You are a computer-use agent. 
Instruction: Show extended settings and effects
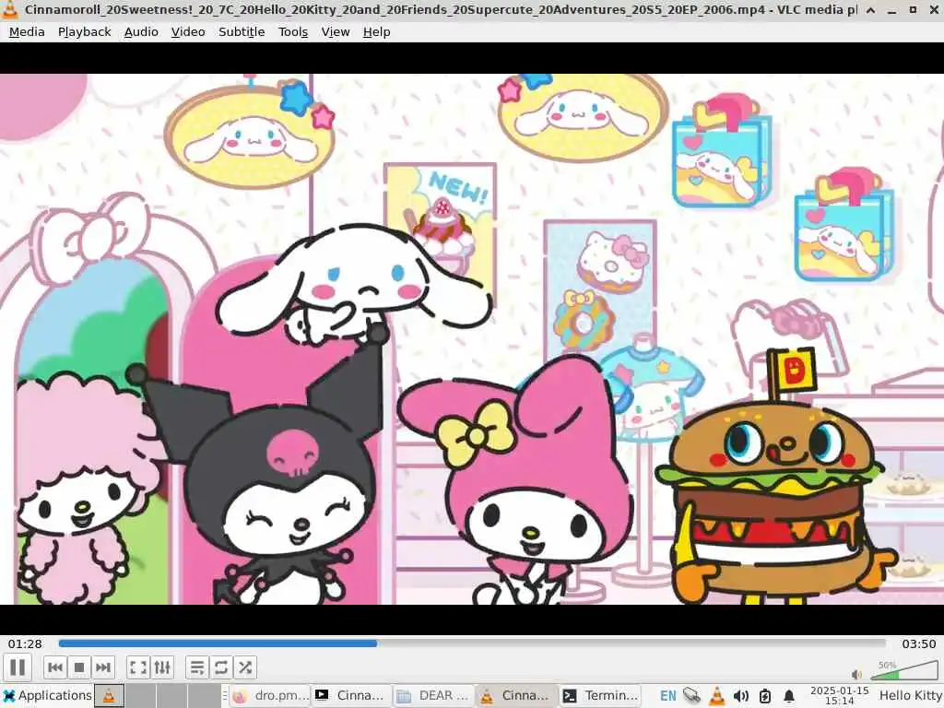[162, 667]
